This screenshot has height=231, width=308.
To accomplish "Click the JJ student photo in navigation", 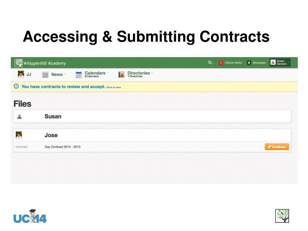I will point(21,74).
